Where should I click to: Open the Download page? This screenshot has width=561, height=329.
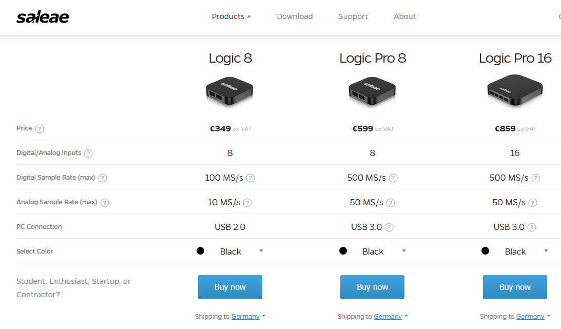click(295, 16)
